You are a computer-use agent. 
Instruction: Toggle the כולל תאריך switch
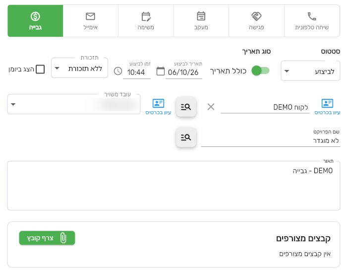coord(260,70)
